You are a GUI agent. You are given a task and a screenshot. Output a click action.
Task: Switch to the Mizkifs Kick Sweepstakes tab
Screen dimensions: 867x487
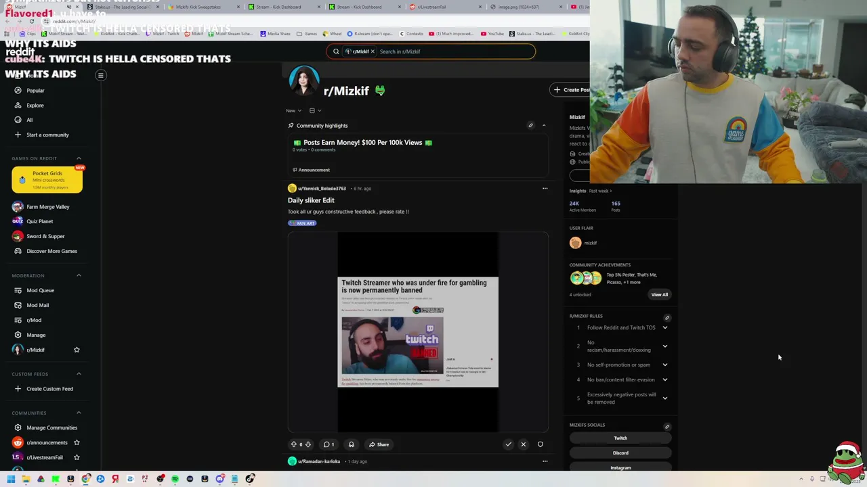202,7
